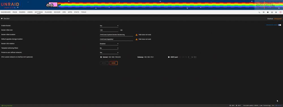Open the Users tab
Viewport: 283px width, 107px height.
(30, 12)
